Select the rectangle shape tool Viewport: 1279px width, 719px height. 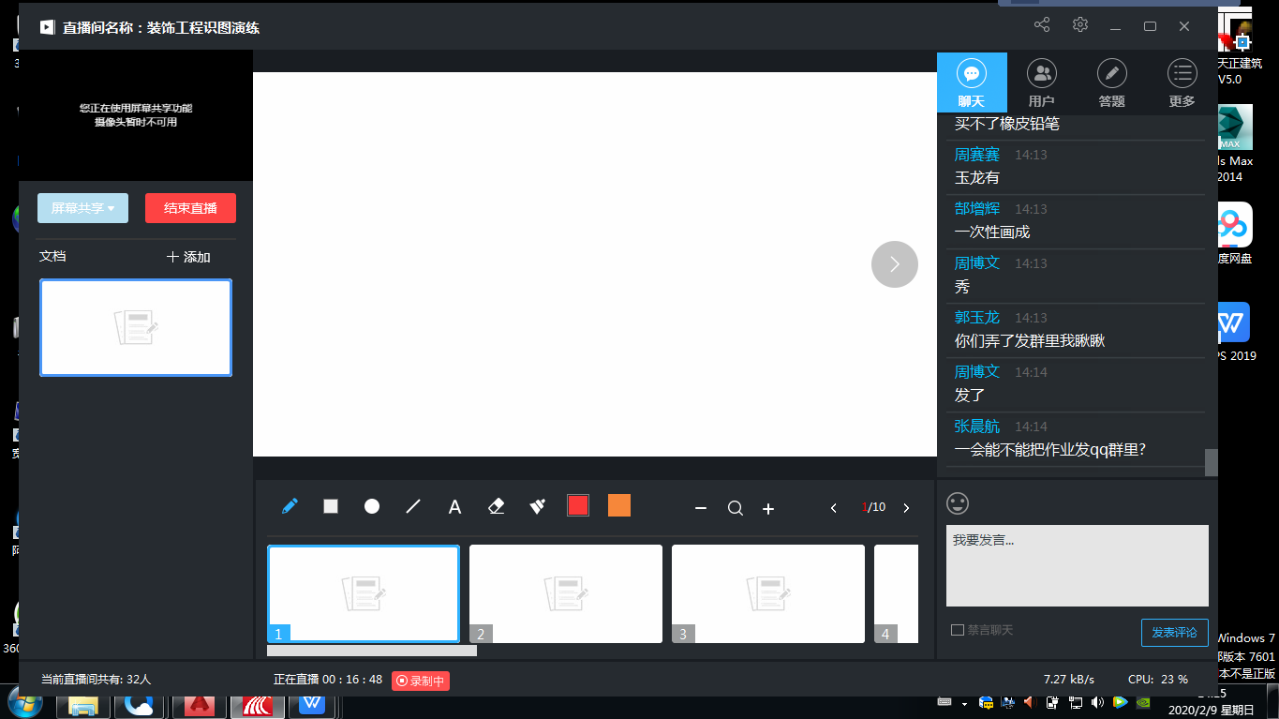coord(331,506)
